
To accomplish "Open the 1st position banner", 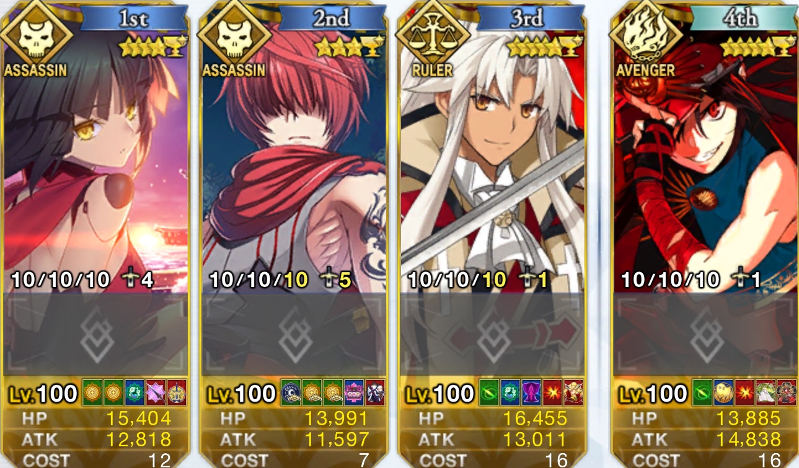I will (x=133, y=19).
